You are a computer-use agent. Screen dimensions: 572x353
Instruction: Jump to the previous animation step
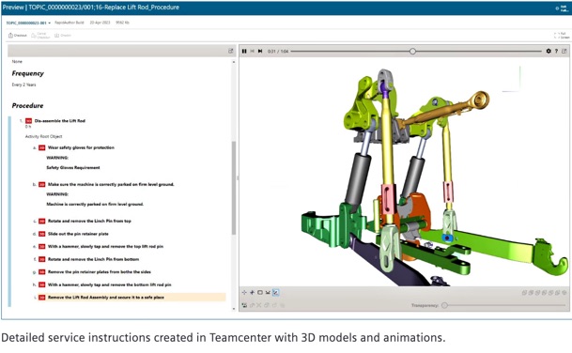point(252,52)
